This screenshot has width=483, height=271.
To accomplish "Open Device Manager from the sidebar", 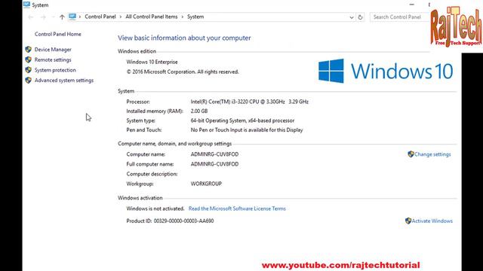I will [53, 50].
